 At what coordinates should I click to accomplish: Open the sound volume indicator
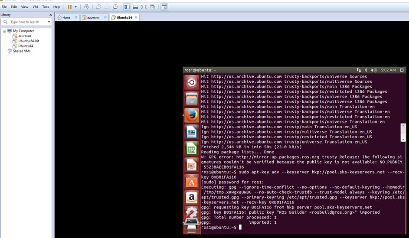[x=373, y=70]
